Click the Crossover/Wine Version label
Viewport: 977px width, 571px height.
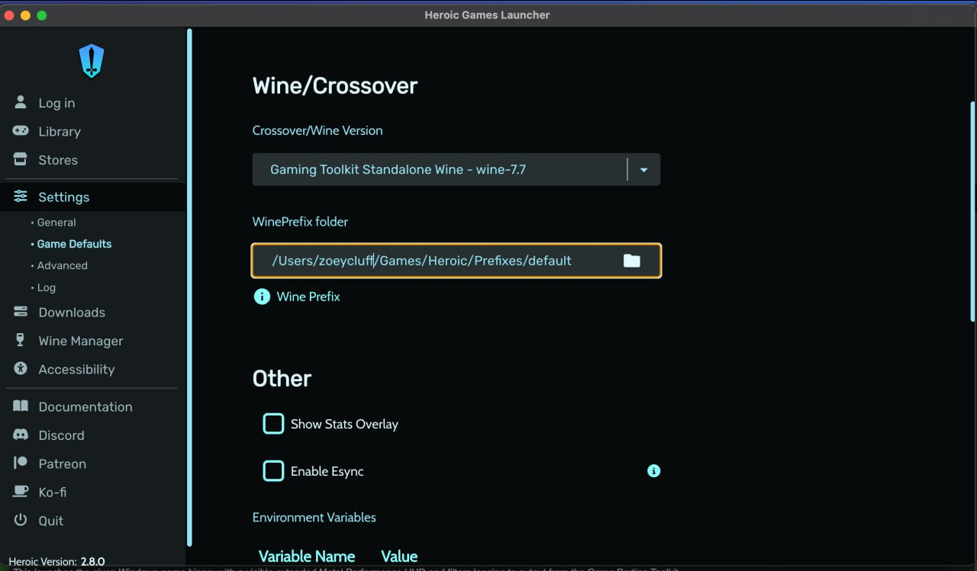(x=318, y=130)
